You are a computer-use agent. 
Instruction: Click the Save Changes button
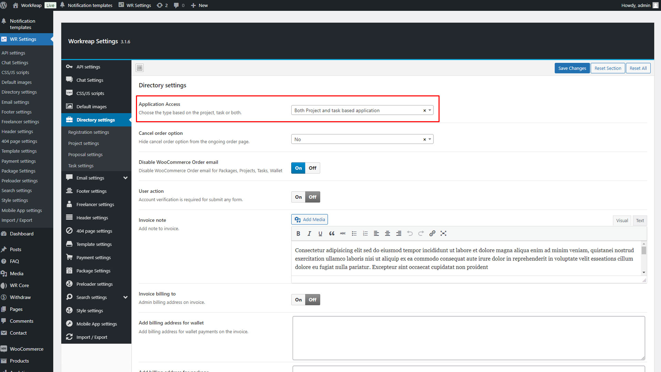pyautogui.click(x=572, y=68)
